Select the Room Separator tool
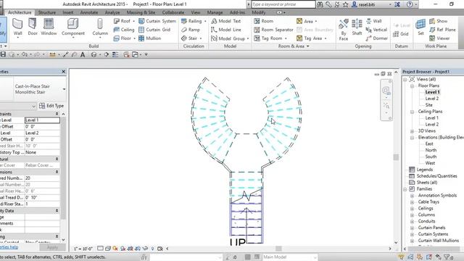 tap(273, 30)
